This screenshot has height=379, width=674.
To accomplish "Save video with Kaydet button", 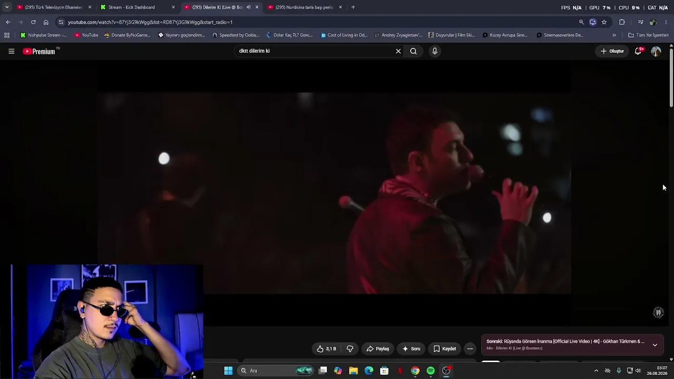I will (444, 348).
